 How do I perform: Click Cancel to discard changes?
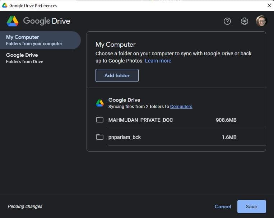point(223,207)
